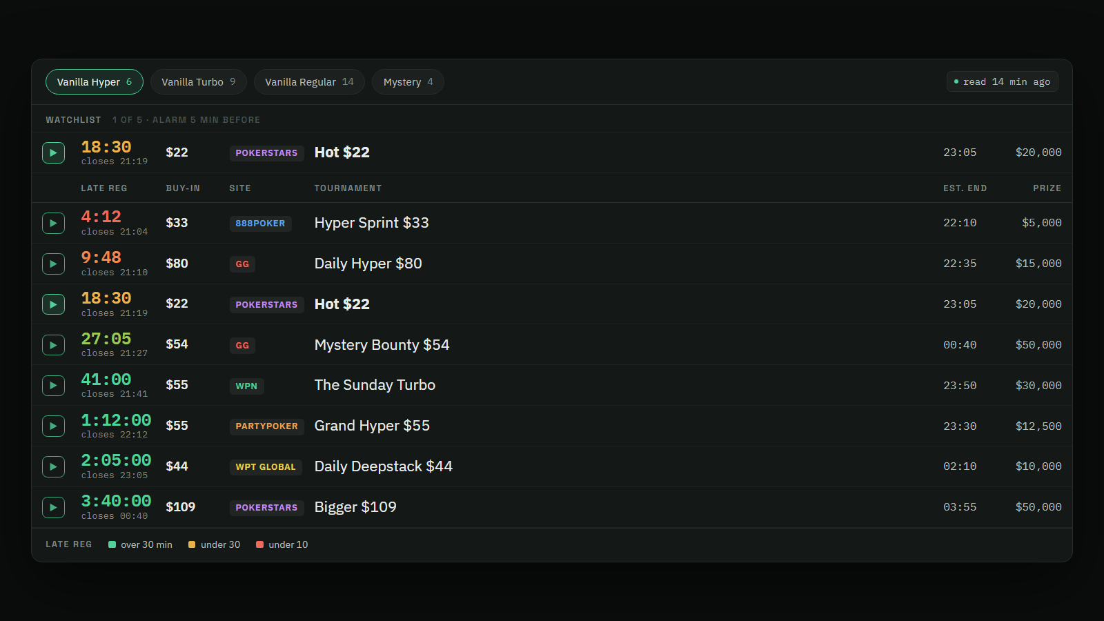Click the WATCHLIST section label
This screenshot has height=621, width=1104.
point(73,120)
